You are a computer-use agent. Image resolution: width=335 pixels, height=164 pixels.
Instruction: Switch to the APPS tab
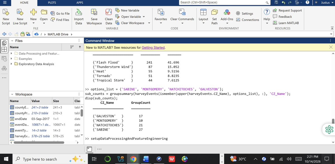pos(80,3)
